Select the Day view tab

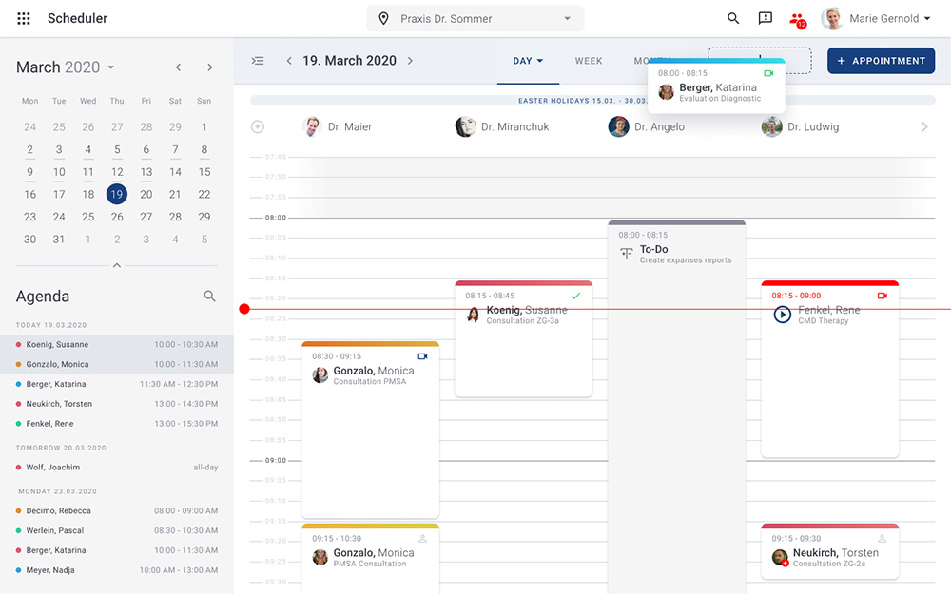click(x=528, y=61)
